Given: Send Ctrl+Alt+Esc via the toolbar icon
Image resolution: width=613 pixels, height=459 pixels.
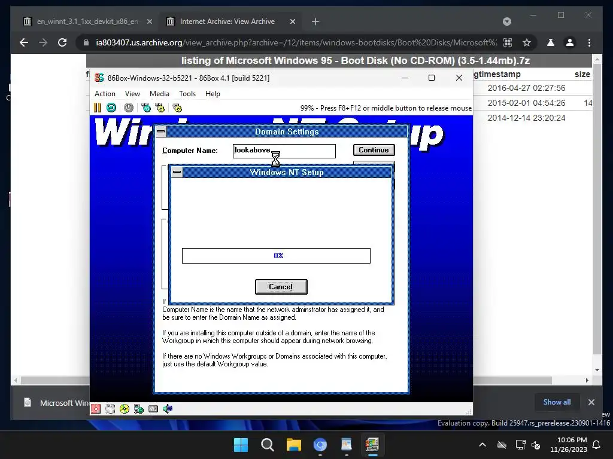Looking at the screenshot, I should pyautogui.click(x=160, y=108).
